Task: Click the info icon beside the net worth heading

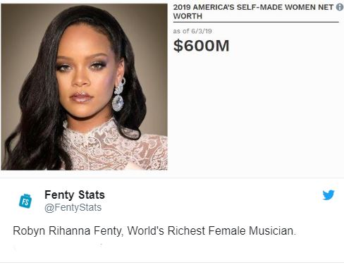Action: pyautogui.click(x=340, y=7)
